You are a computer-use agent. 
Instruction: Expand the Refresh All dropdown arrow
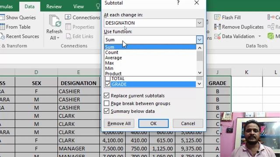pyautogui.click(x=58, y=38)
